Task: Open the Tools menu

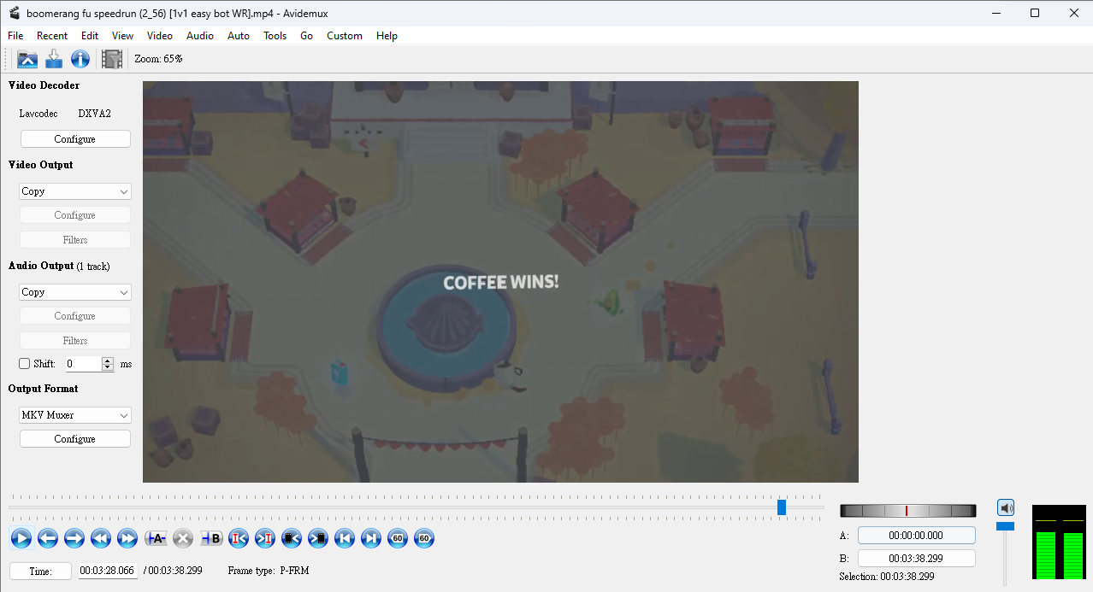Action: coord(275,36)
